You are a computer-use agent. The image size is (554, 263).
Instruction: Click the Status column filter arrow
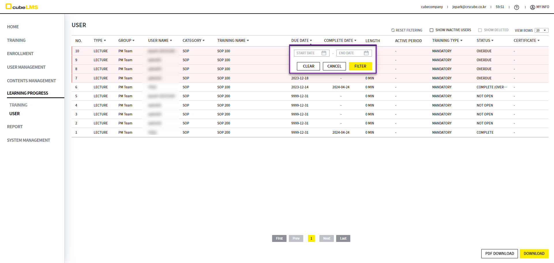pos(492,41)
